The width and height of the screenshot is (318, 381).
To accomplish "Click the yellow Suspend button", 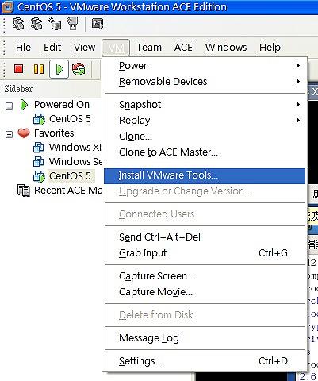I will pyautogui.click(x=39, y=69).
